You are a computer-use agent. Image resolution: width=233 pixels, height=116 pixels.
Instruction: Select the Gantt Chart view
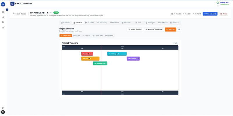coord(66,36)
